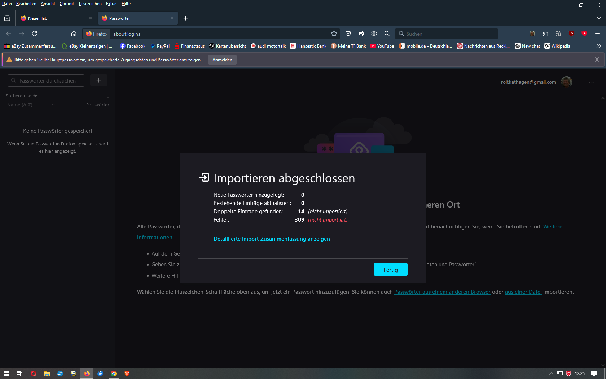The image size is (606, 379).
Task: Open the Kartenübersicht bookmark
Action: [x=228, y=46]
